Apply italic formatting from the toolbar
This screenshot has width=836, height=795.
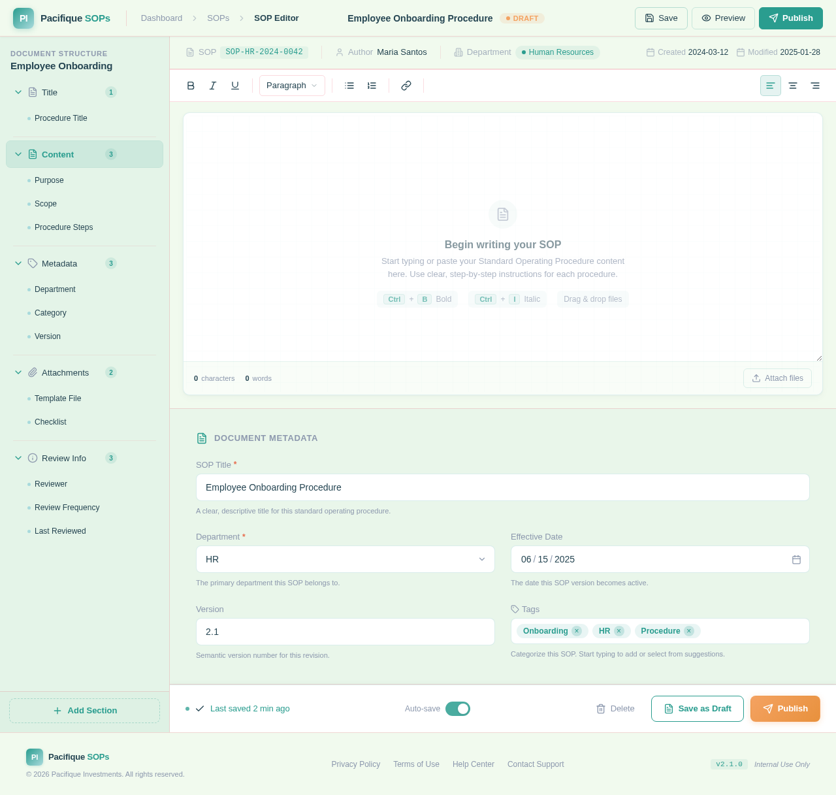tap(213, 86)
